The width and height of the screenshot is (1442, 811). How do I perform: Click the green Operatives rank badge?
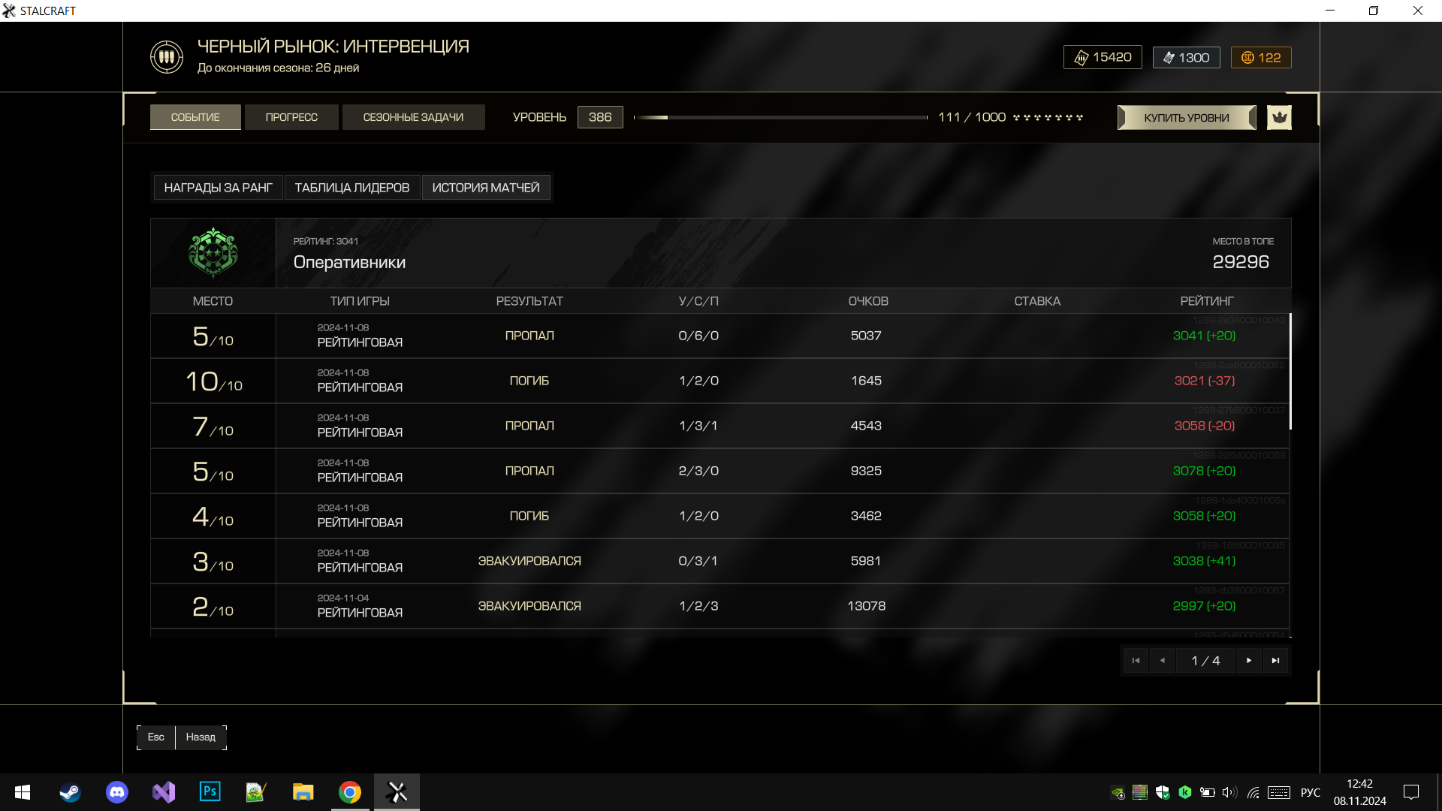coord(213,253)
